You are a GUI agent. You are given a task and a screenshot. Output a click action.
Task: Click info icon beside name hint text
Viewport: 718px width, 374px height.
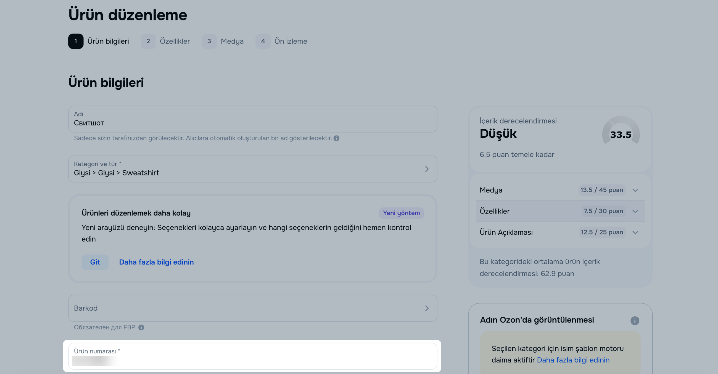(x=336, y=138)
